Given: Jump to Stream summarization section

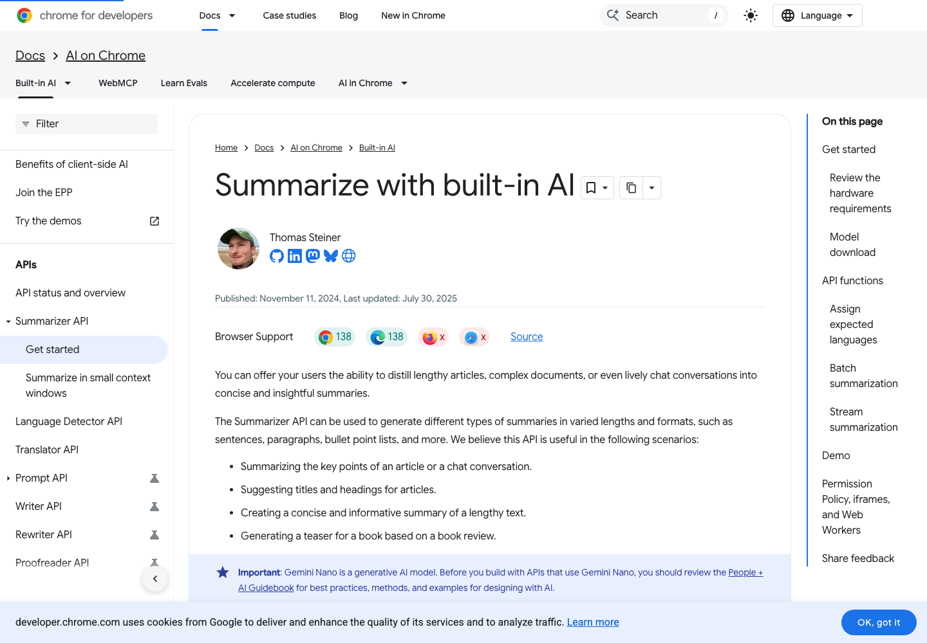Looking at the screenshot, I should click(863, 419).
